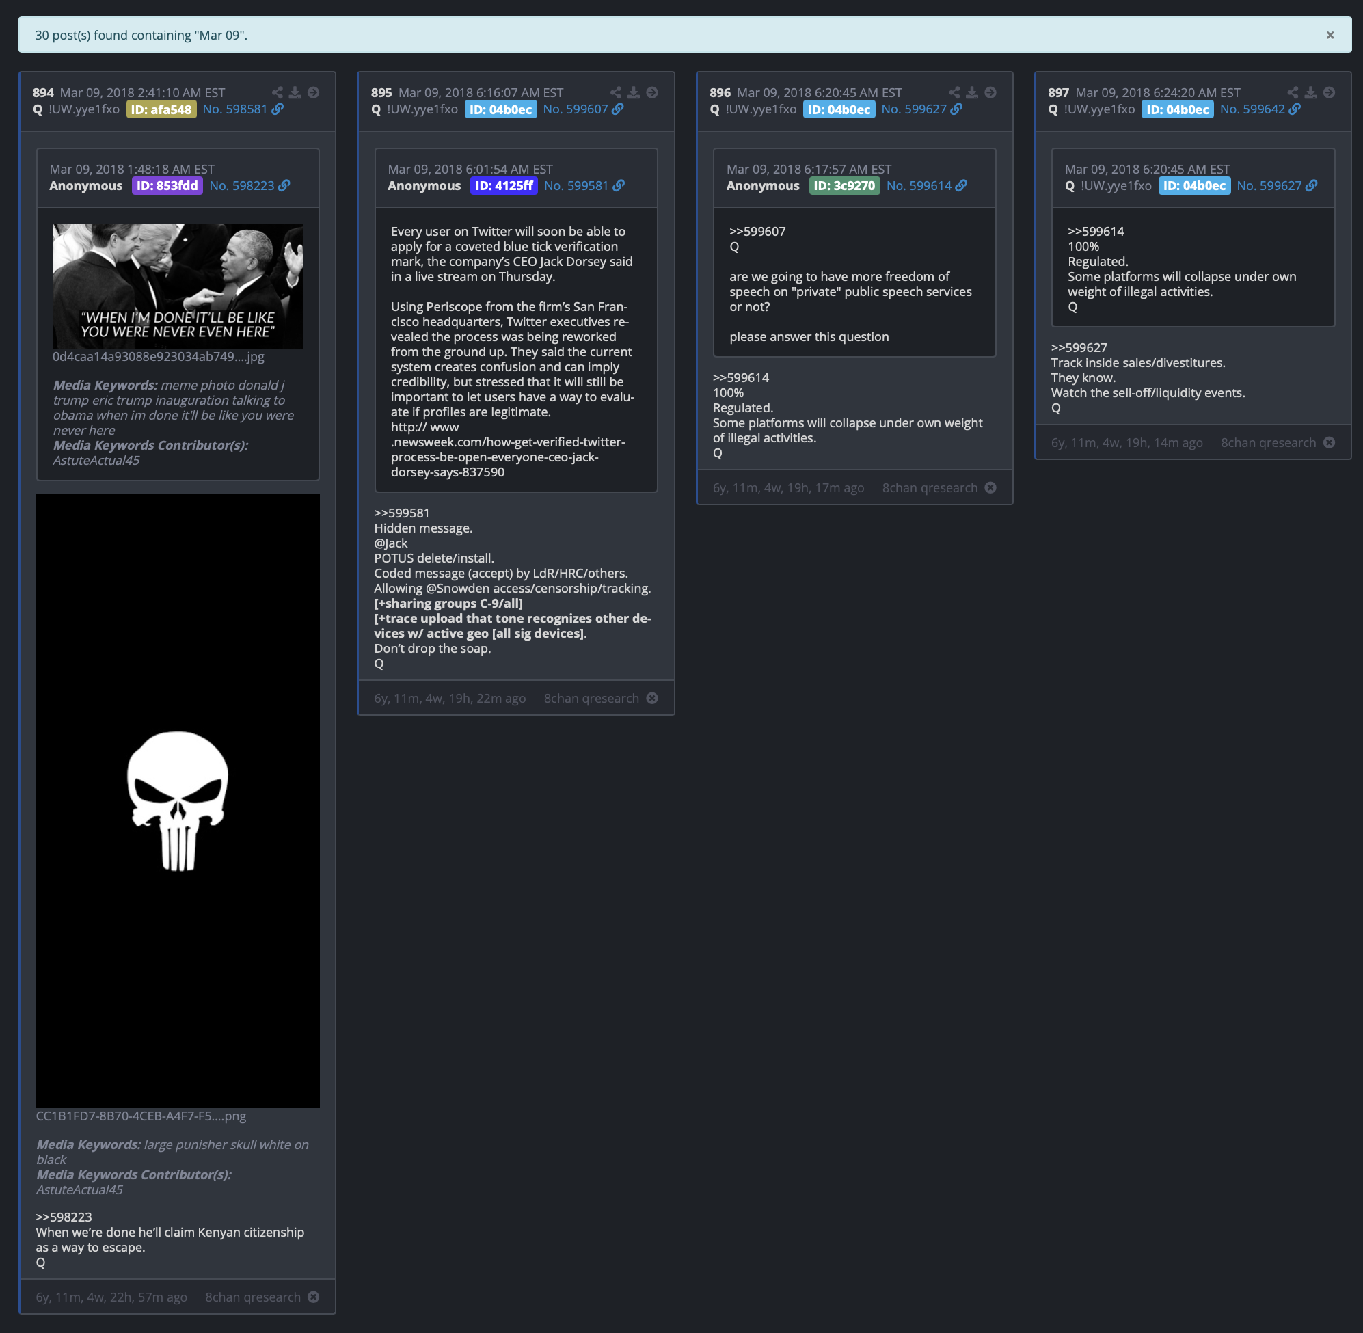This screenshot has height=1333, width=1363.
Task: Click chain-link icon next to No. 598223
Action: [x=284, y=185]
